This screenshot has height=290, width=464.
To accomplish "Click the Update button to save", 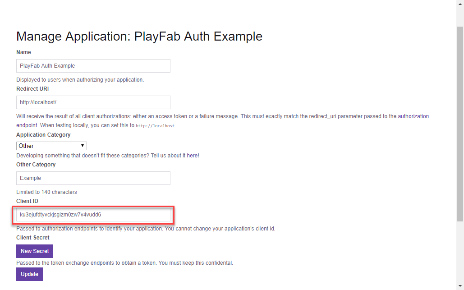I will pyautogui.click(x=29, y=274).
